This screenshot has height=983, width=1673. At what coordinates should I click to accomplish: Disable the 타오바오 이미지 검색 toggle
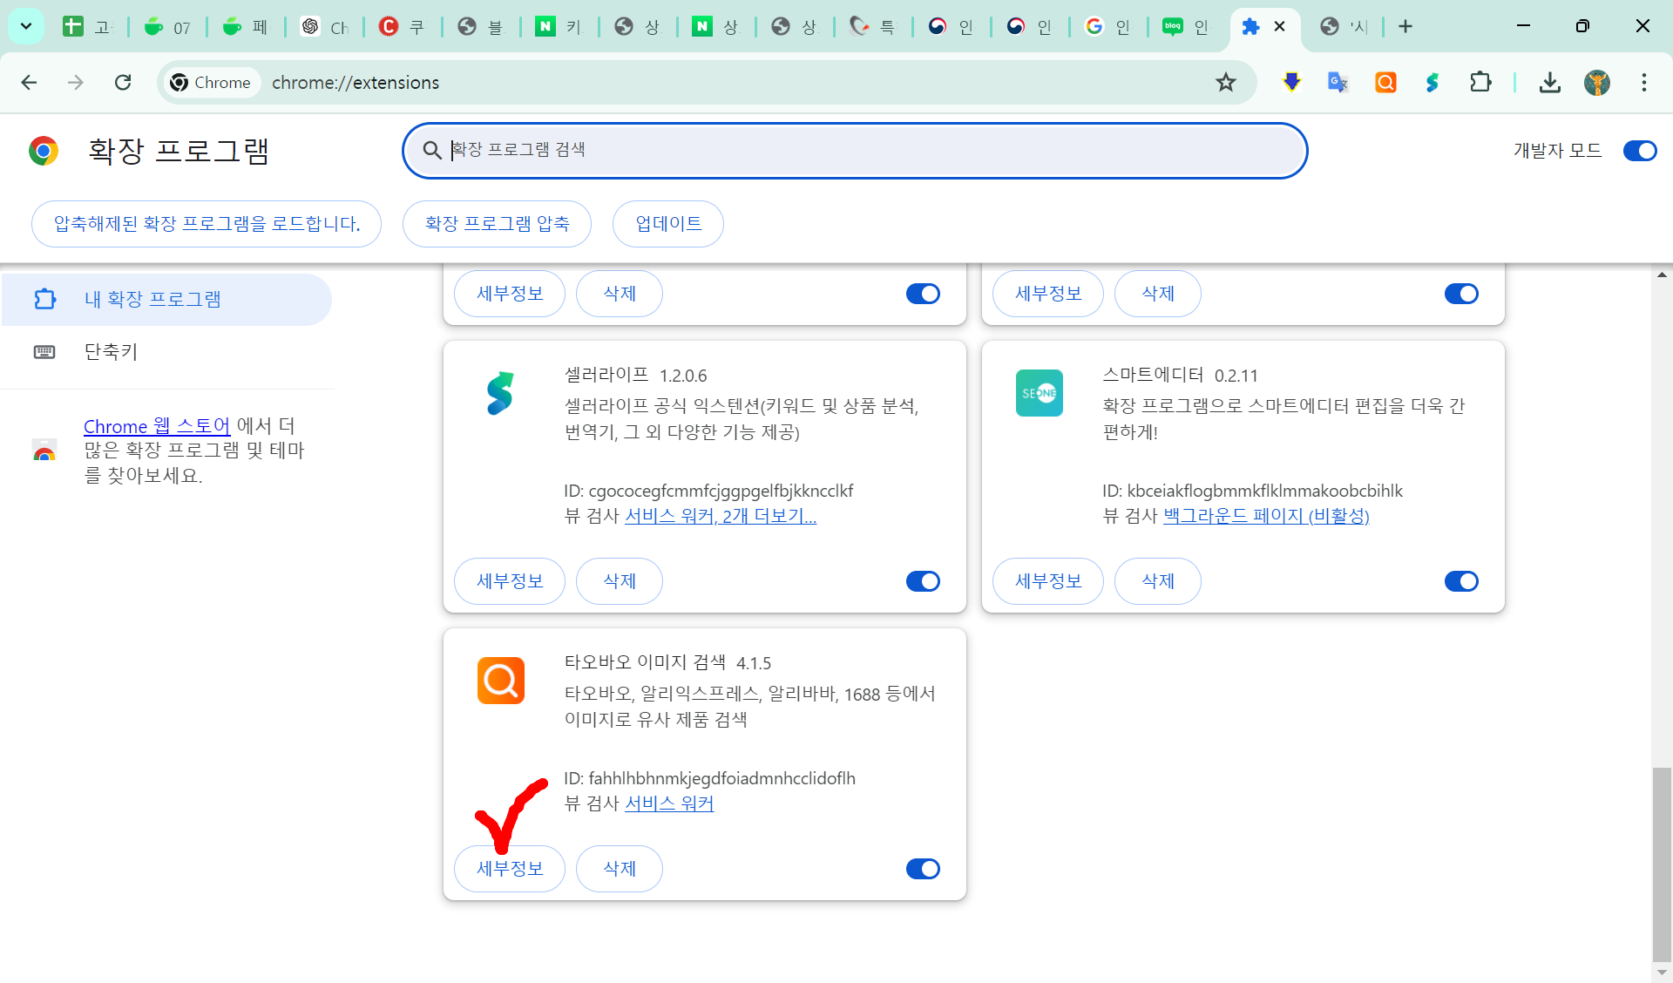pyautogui.click(x=923, y=869)
